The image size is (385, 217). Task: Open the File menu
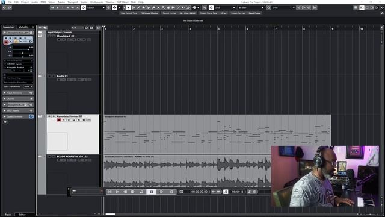pyautogui.click(x=10, y=2)
